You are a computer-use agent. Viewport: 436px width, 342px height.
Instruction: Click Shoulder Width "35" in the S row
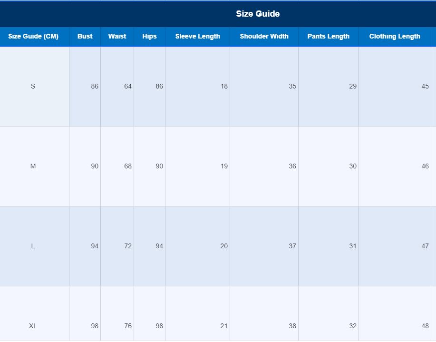point(292,86)
